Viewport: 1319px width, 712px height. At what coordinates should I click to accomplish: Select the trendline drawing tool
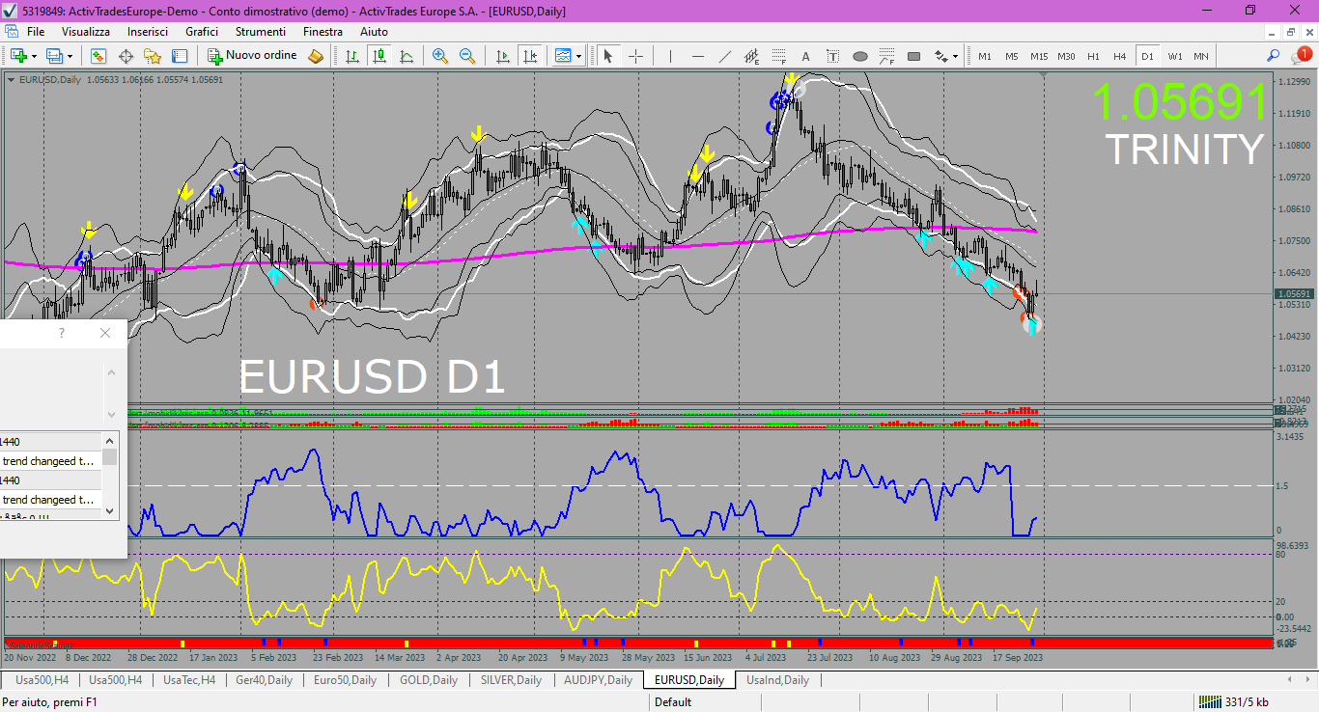724,56
